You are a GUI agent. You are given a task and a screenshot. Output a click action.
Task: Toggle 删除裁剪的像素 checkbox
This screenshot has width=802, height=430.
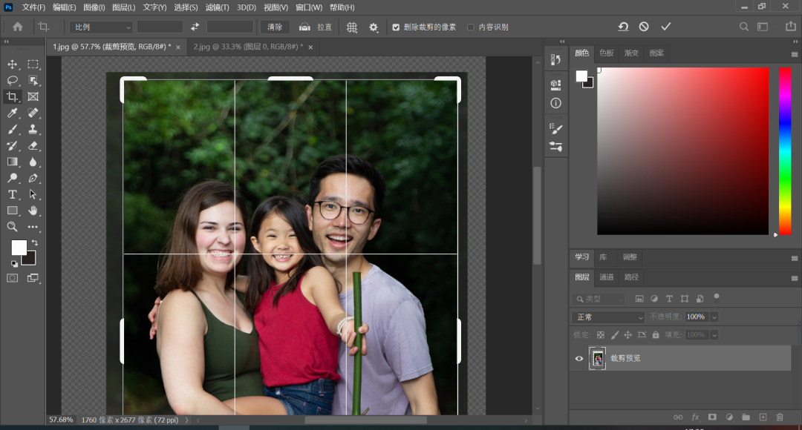tap(396, 27)
